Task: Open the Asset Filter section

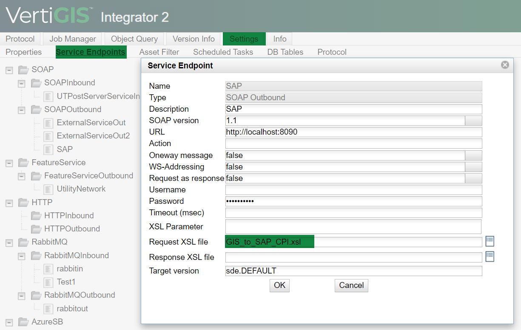Action: (x=159, y=52)
